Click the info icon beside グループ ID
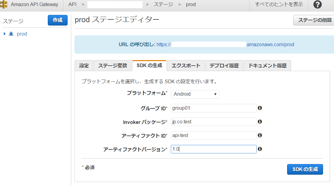The height and width of the screenshot is (185, 334). tap(260, 108)
